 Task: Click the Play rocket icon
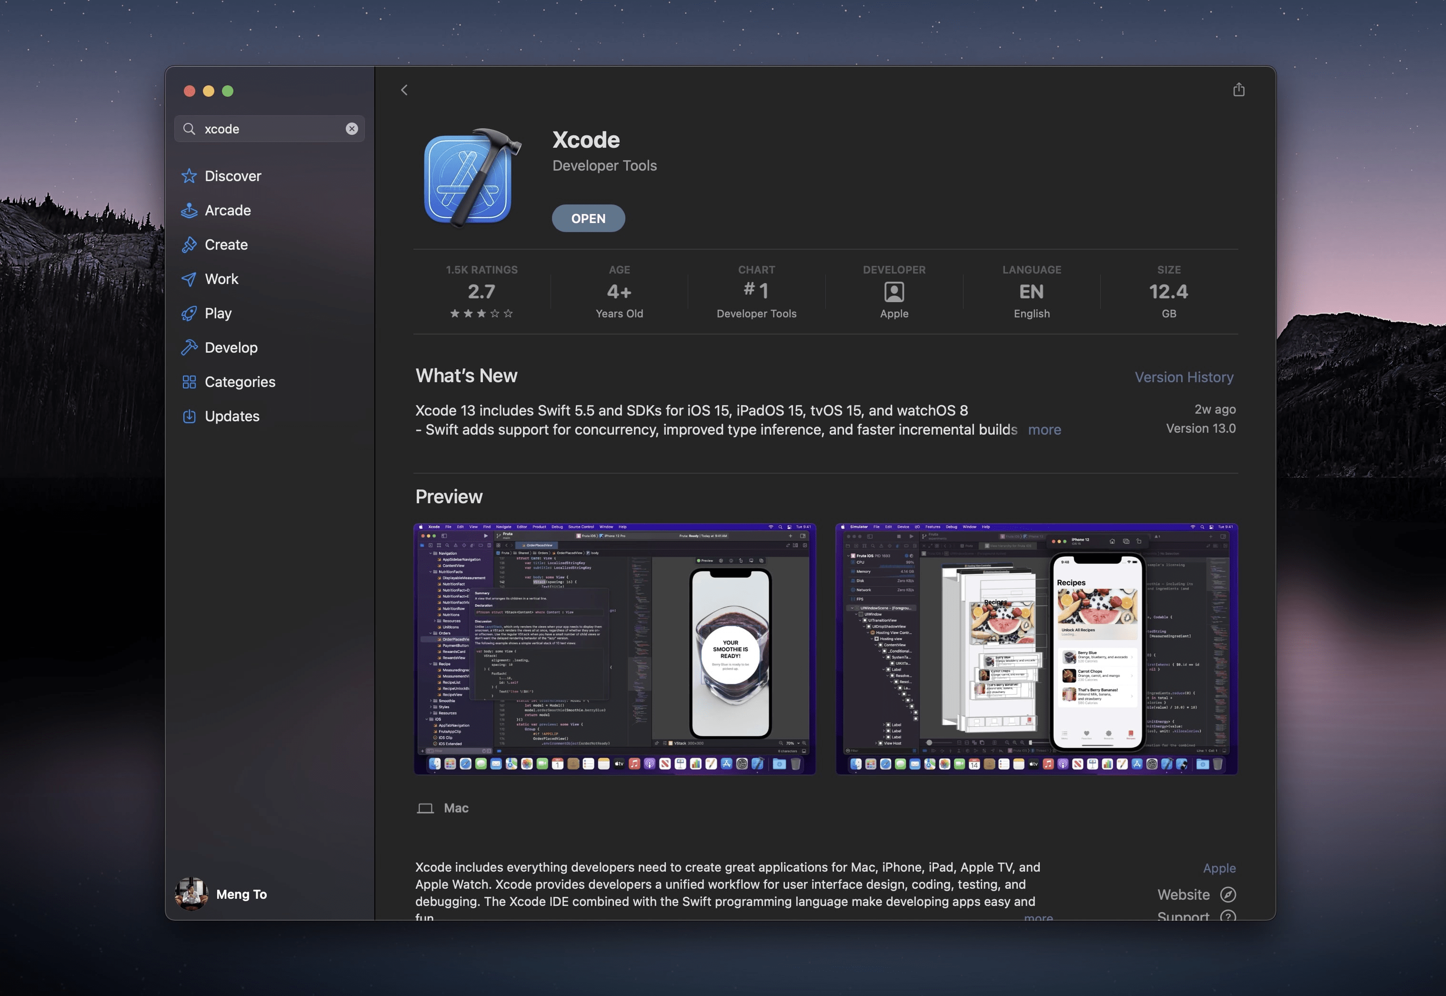point(189,313)
